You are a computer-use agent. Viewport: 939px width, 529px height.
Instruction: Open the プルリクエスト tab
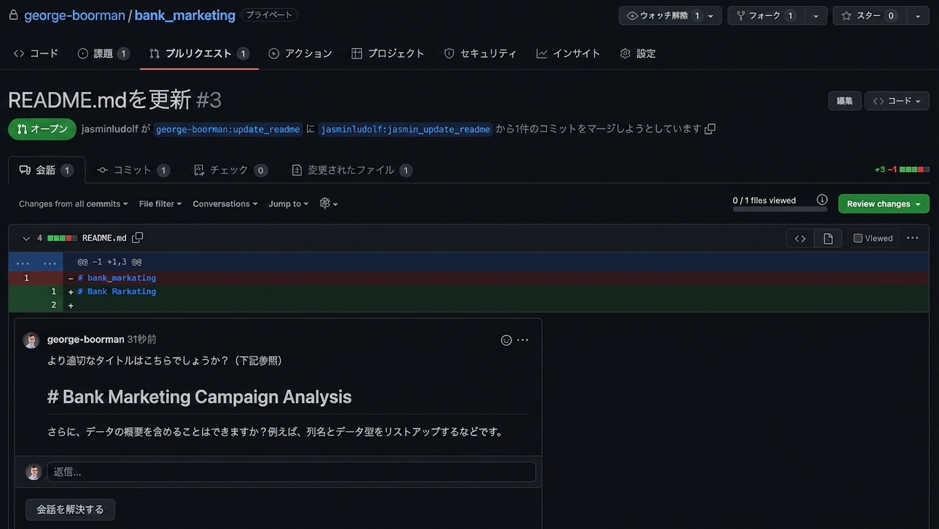tap(199, 53)
